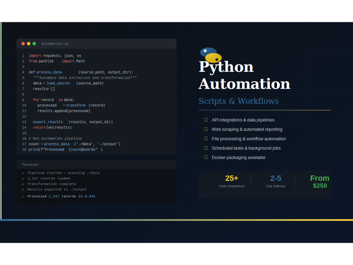Click the 'From $250' price

coord(320,182)
